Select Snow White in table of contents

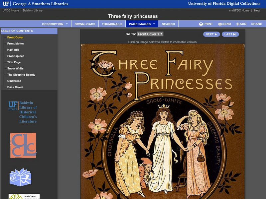(x=15, y=68)
